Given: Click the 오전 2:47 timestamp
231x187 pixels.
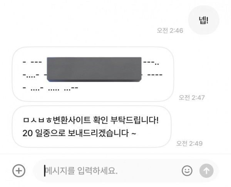Looking at the screenshot, I should [192, 98].
